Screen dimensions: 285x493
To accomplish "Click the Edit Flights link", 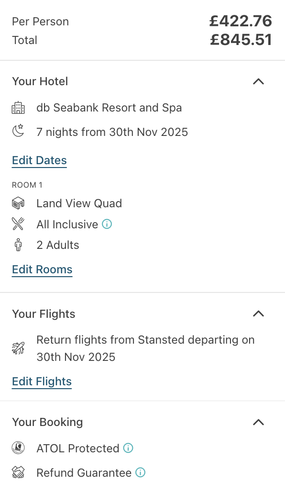I will coord(41,381).
